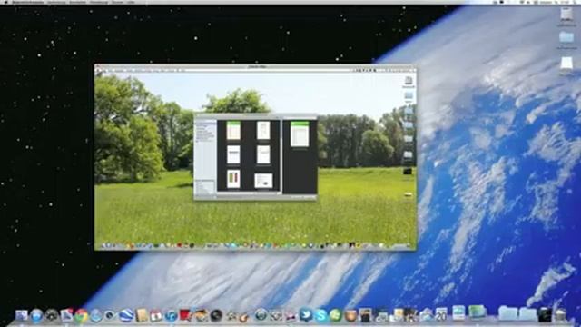Image resolution: width=581 pixels, height=327 pixels.
Task: Select the hard drive icon inside the shared-screen window
Action: coord(408,81)
